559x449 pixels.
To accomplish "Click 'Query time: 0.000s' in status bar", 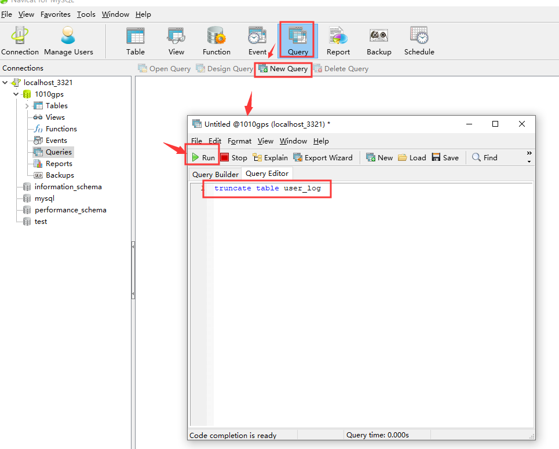I will pos(378,435).
